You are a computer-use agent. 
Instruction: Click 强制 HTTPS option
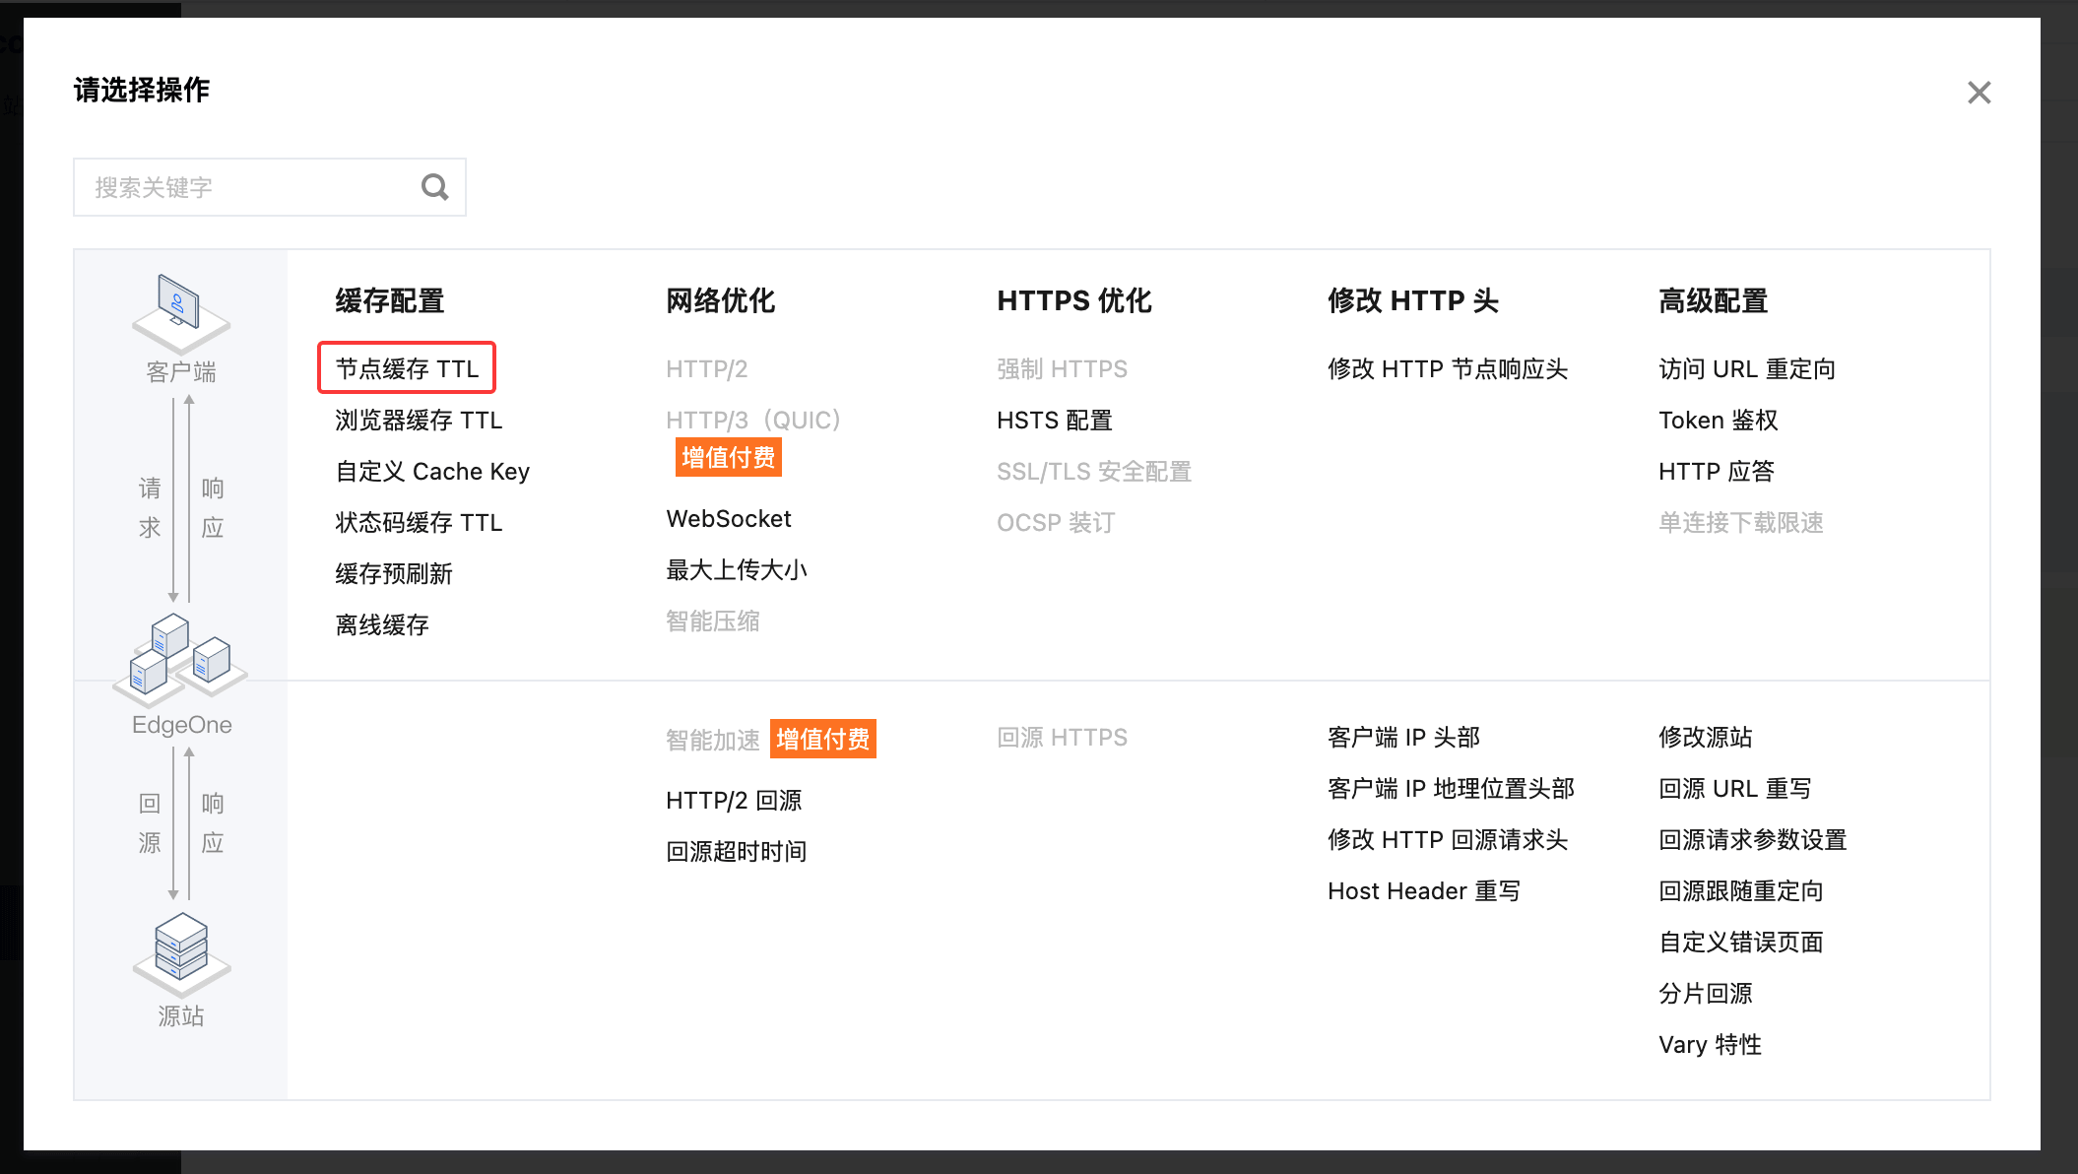point(1062,368)
